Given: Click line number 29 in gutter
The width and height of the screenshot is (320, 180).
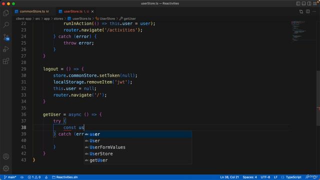Looking at the screenshot, I should point(23,69).
